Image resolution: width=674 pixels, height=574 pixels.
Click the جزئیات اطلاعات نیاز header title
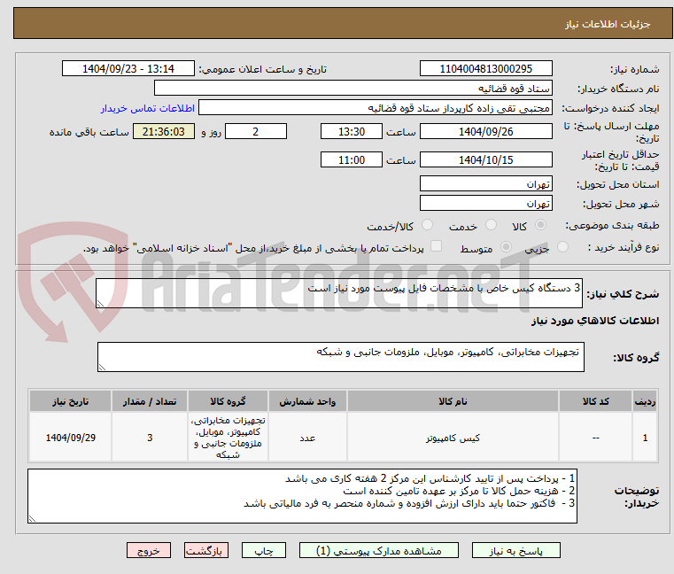tap(608, 24)
